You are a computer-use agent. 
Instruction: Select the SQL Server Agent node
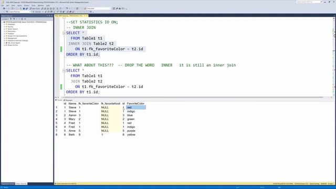14,43
